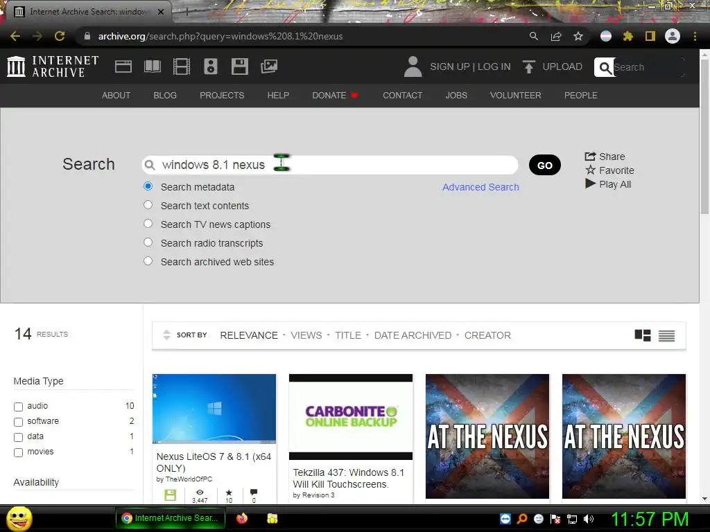The width and height of the screenshot is (710, 532).
Task: Go back with browser back arrow
Action: (15, 36)
